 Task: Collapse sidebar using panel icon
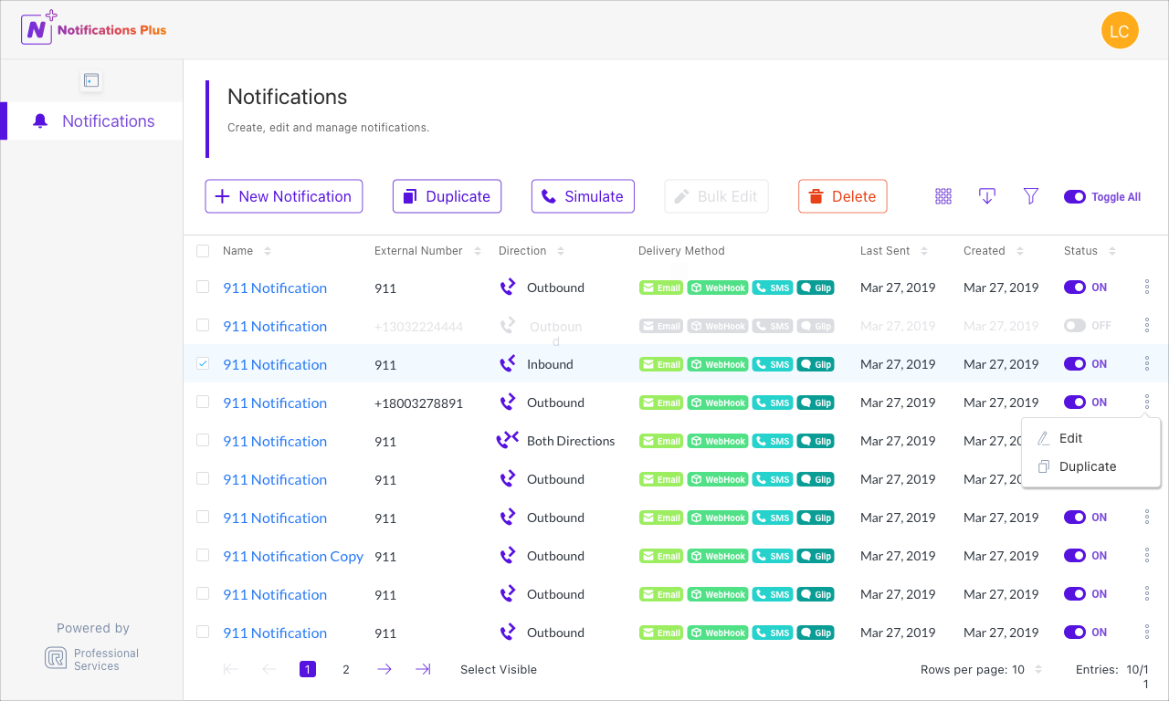[91, 80]
